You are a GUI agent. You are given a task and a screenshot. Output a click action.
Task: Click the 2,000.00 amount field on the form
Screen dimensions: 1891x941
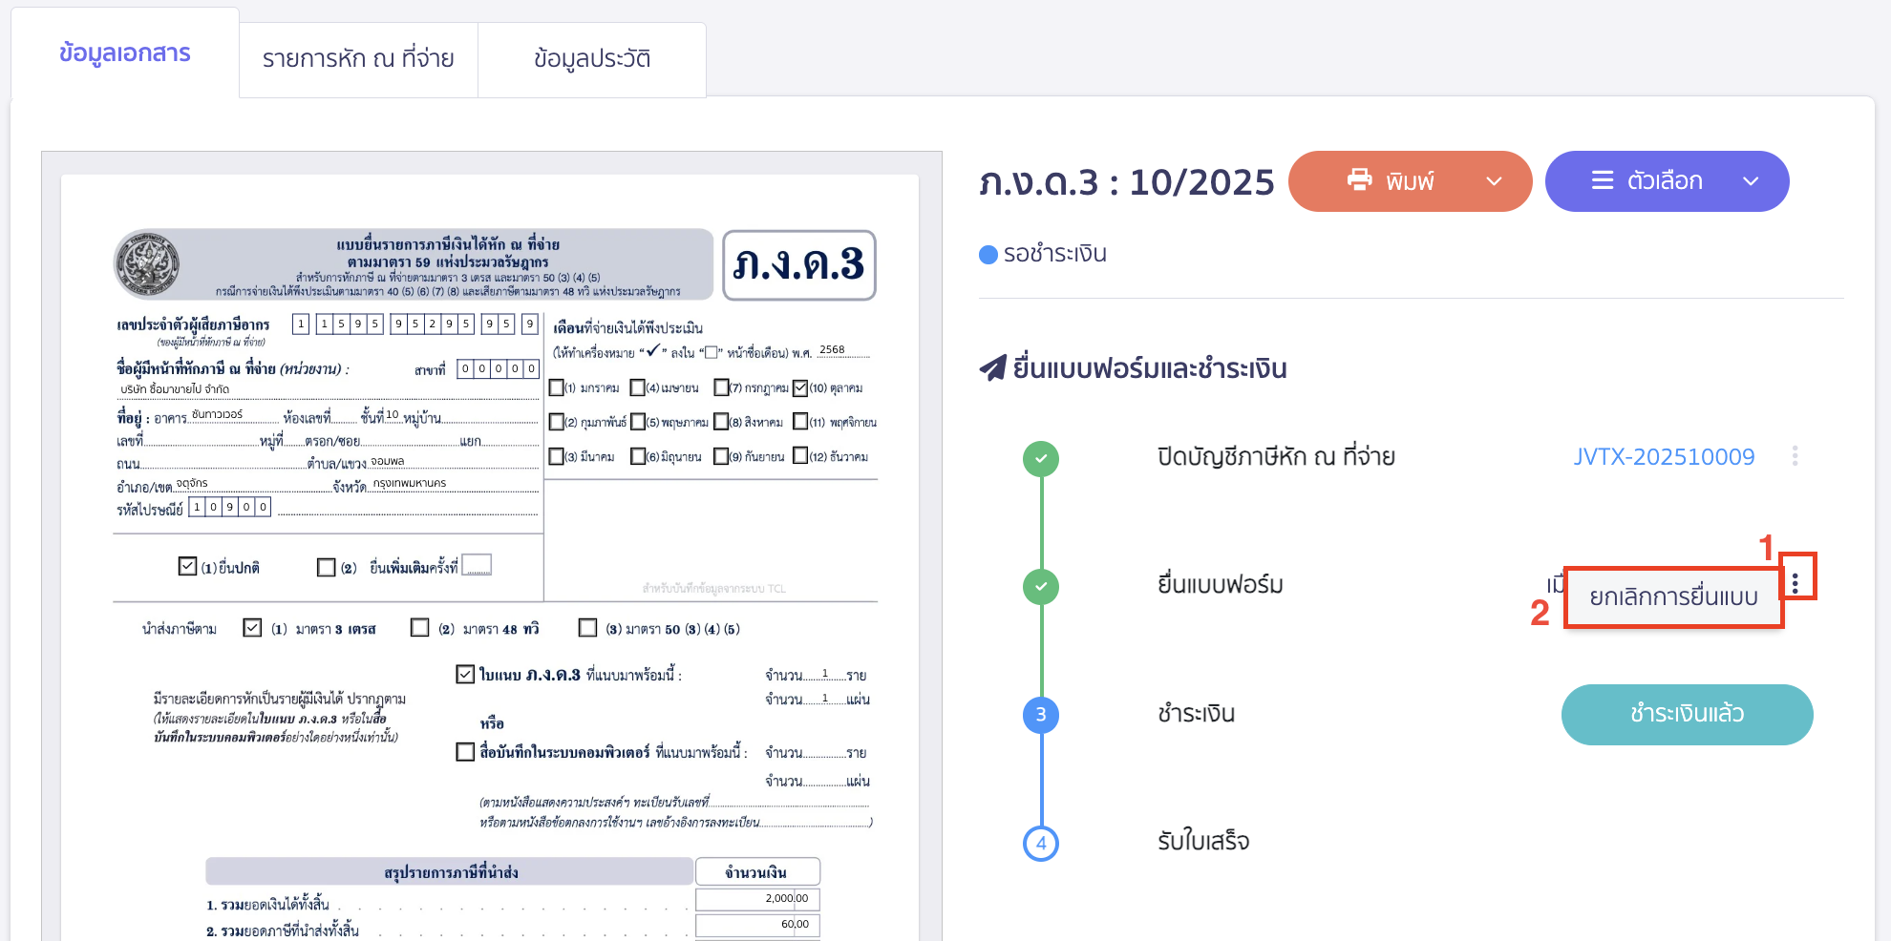(x=757, y=898)
